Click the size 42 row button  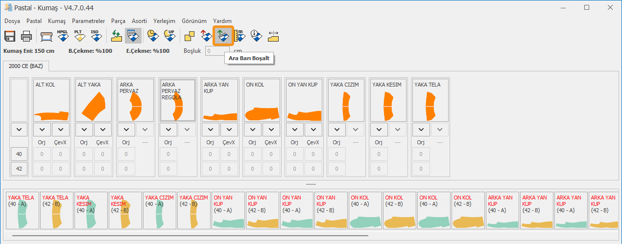(19, 169)
